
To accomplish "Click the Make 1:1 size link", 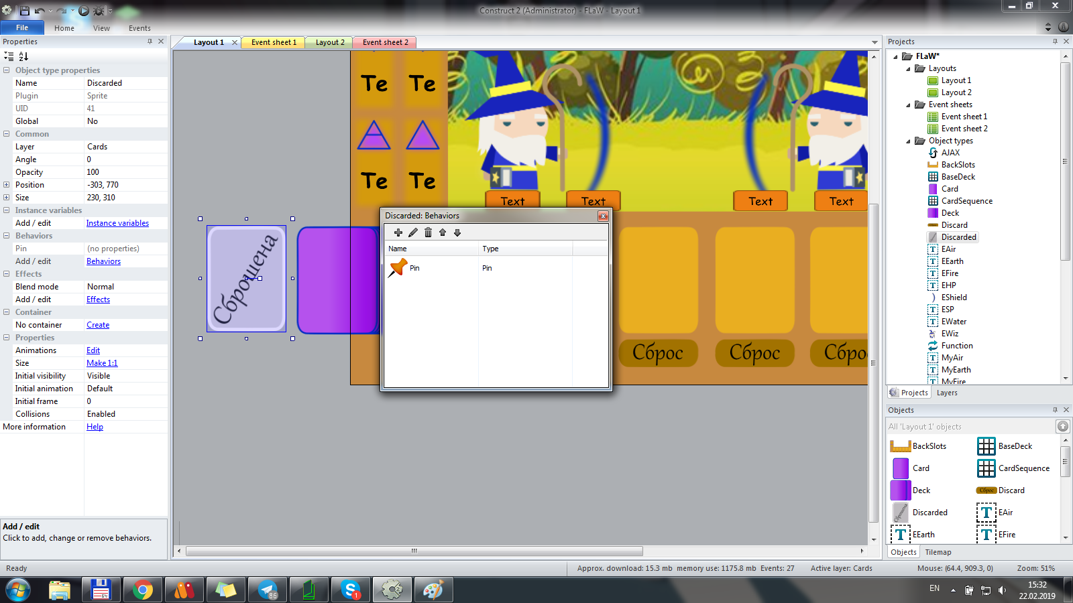I will pos(102,363).
